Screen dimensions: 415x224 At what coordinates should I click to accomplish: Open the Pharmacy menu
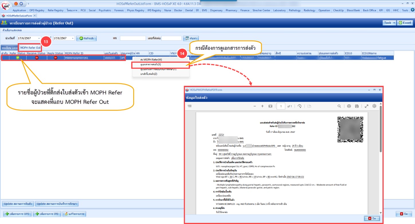pos(231,10)
